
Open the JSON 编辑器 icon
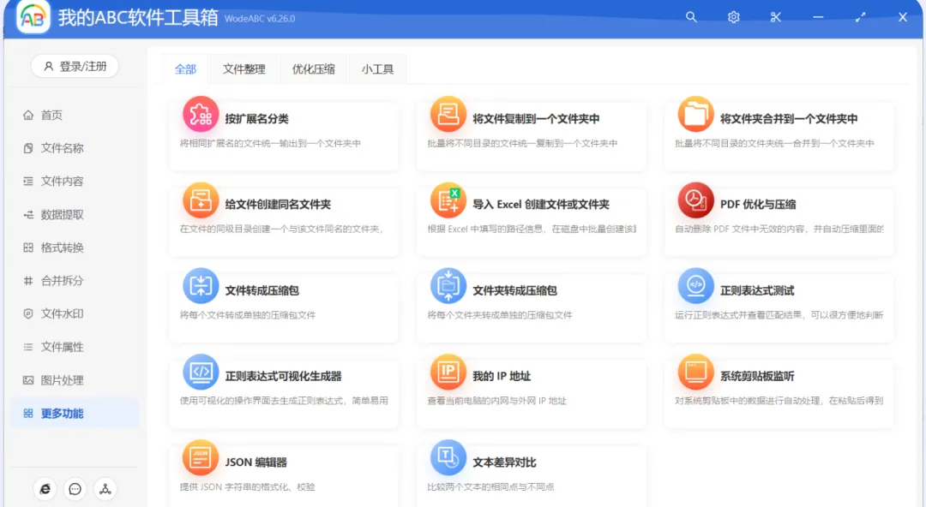[201, 457]
